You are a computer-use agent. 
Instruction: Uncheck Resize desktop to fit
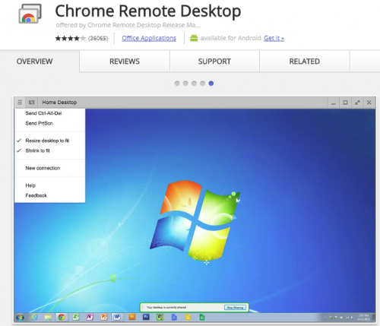[47, 141]
